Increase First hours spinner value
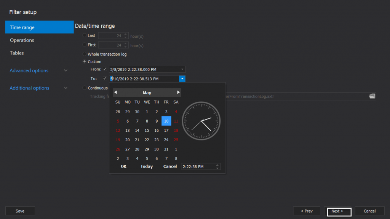This screenshot has height=219, width=390. coord(126,43)
